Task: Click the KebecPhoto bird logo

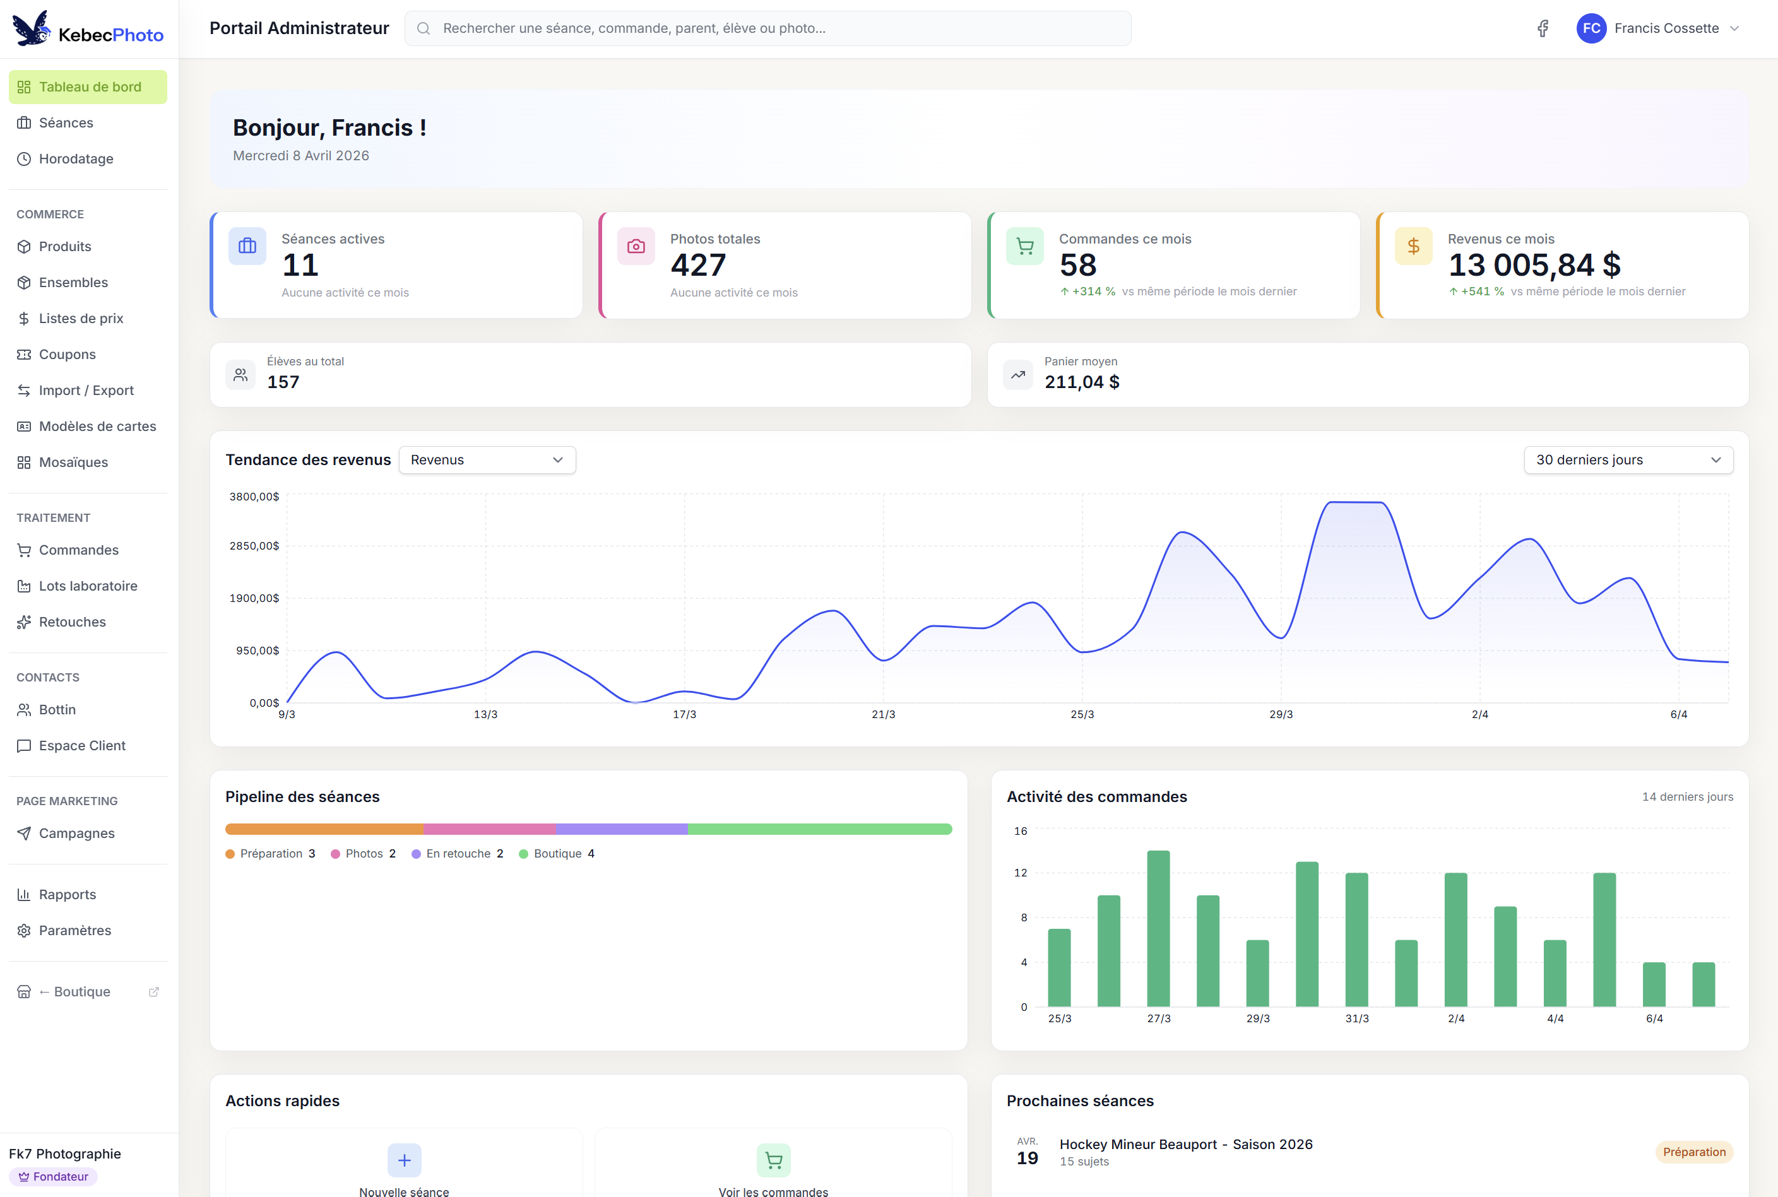Action: (x=32, y=29)
